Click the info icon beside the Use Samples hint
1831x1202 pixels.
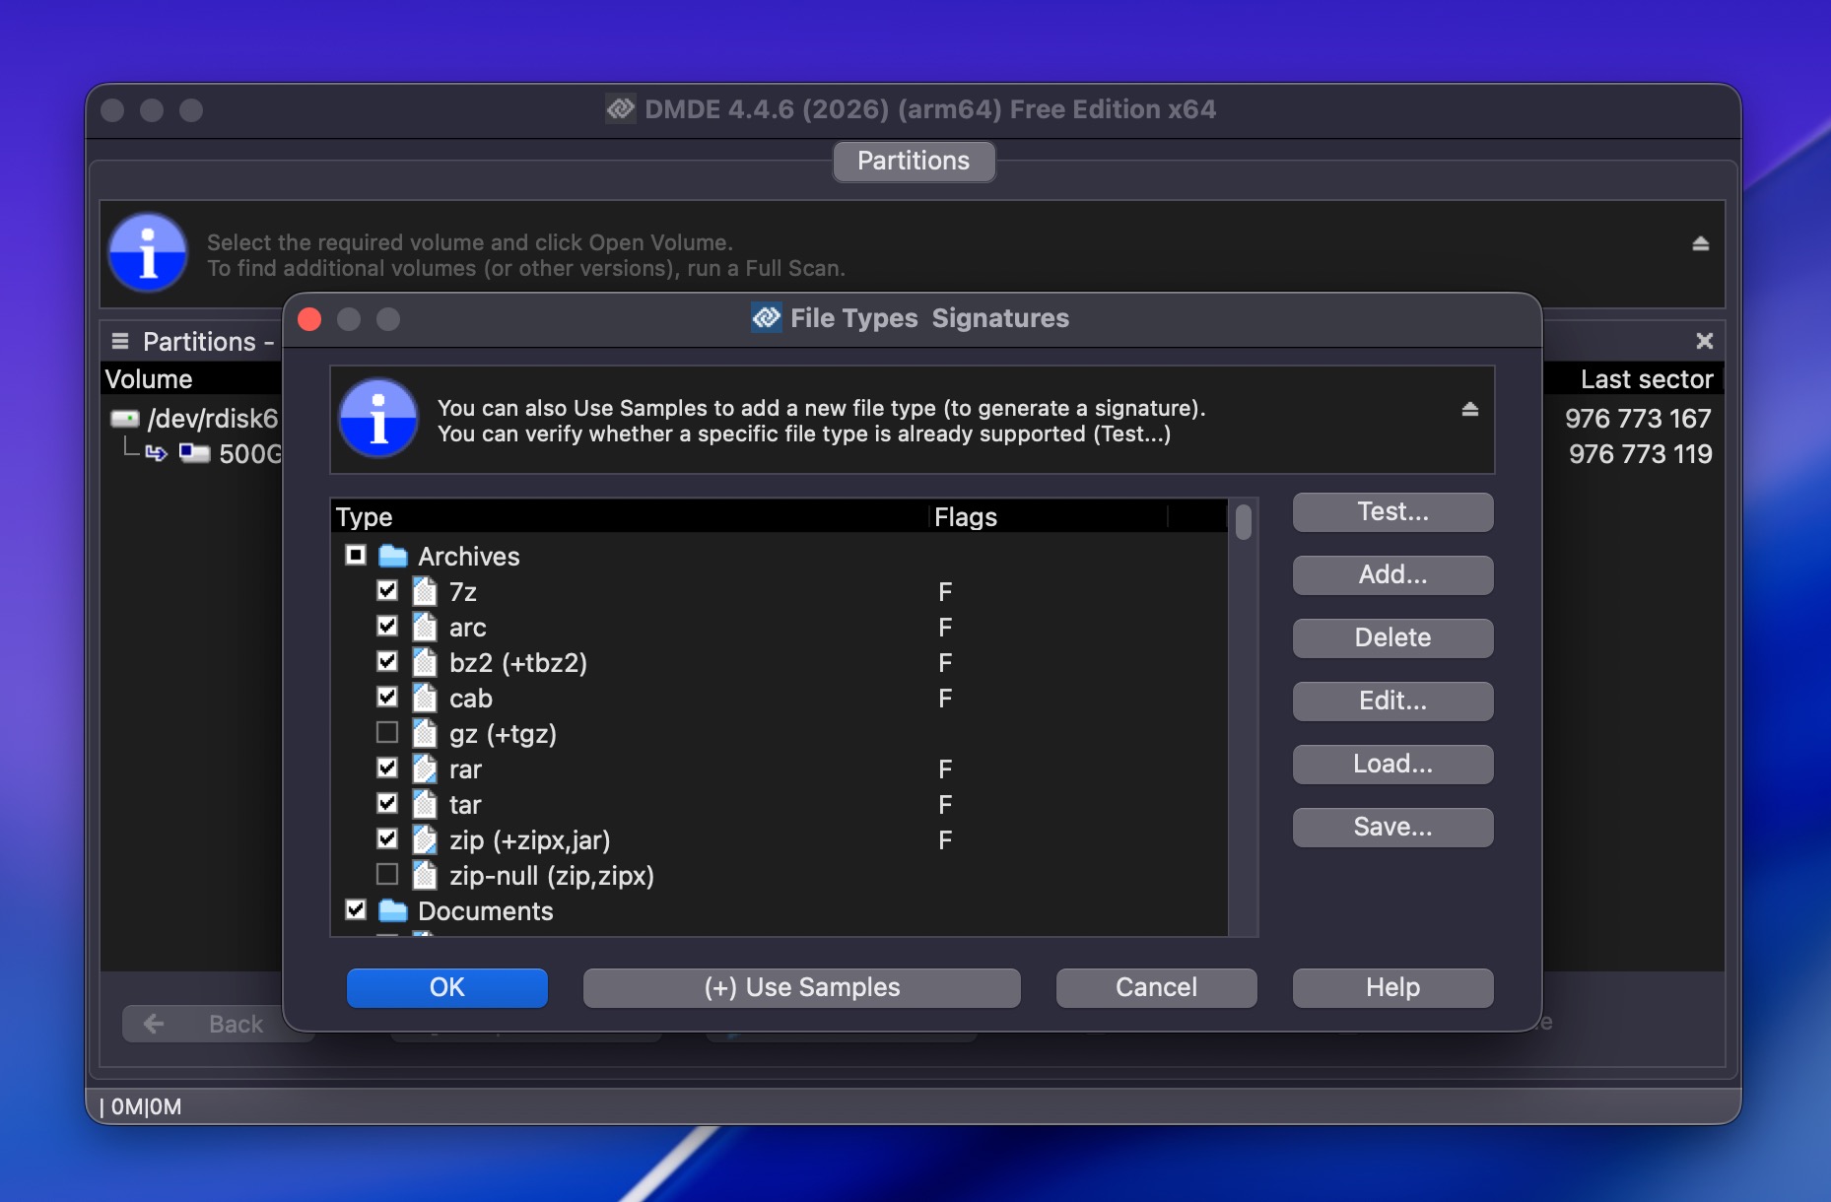378,418
